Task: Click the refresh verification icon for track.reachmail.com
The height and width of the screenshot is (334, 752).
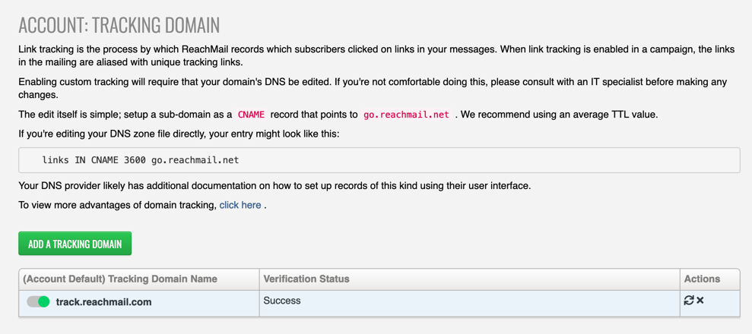Action: click(689, 301)
